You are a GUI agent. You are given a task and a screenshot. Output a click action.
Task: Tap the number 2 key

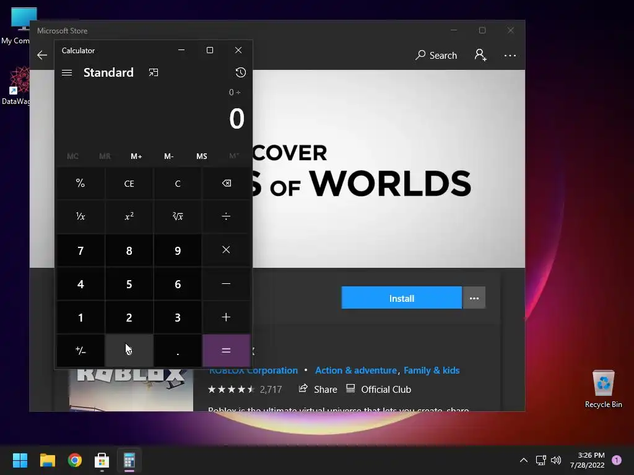[129, 317]
